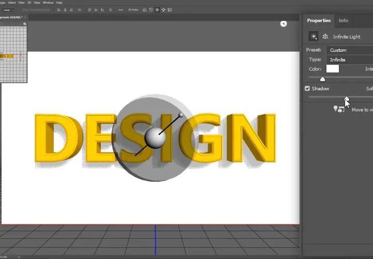Click the shadow softness slider handle

347,98
